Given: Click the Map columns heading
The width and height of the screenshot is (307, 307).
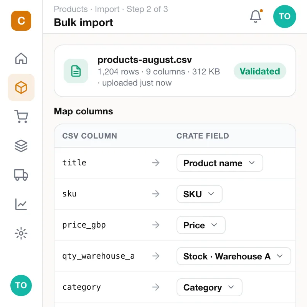Looking at the screenshot, I should coord(83,111).
